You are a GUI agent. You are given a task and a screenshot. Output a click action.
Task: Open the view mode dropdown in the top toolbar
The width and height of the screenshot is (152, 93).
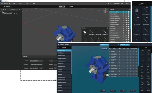(x=62, y=7)
